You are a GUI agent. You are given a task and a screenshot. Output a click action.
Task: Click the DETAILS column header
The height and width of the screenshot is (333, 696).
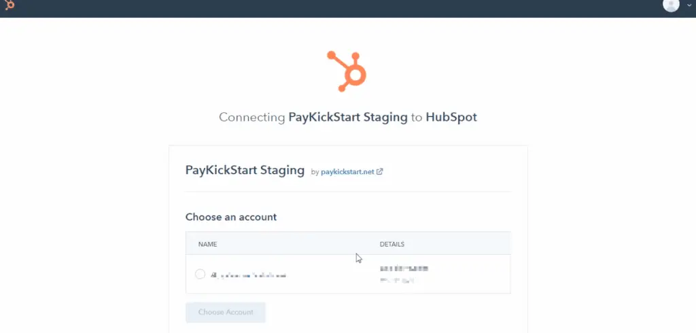tap(392, 244)
